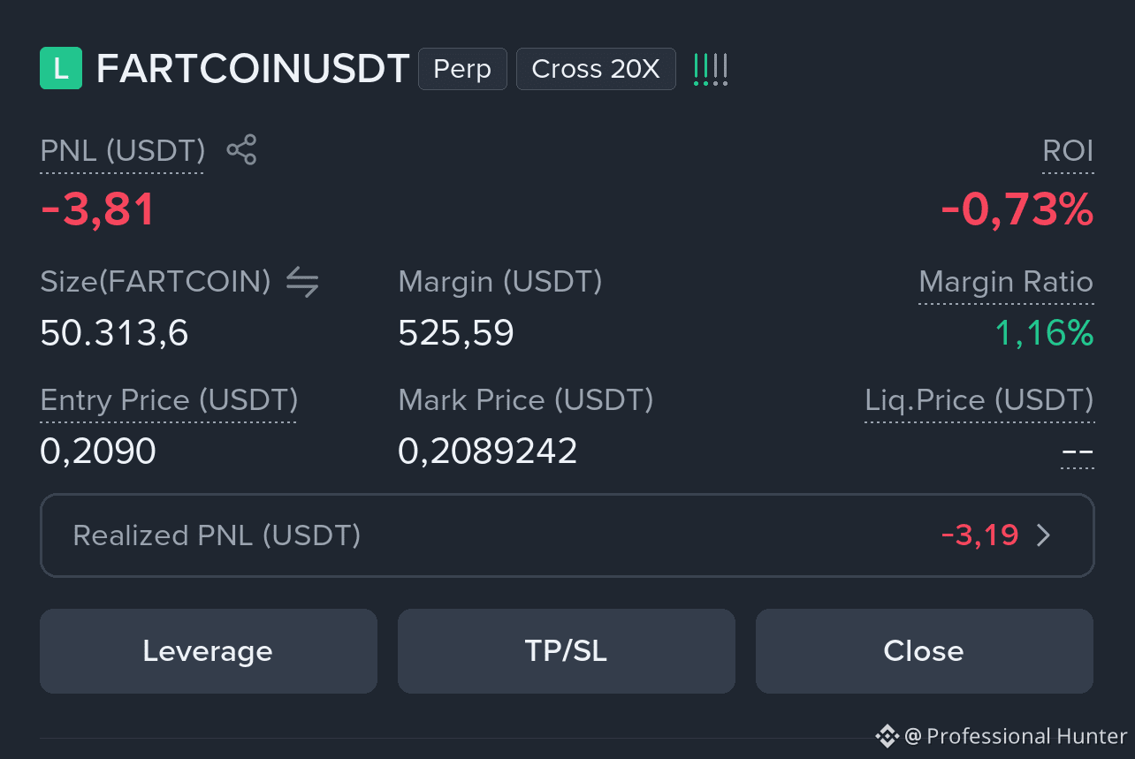
Task: Click the ROI label
Action: (1068, 151)
